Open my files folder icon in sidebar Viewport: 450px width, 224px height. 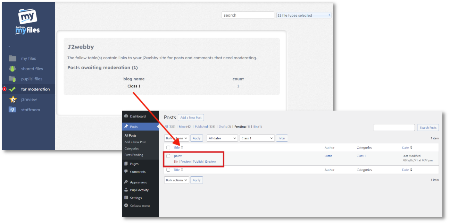coord(12,58)
